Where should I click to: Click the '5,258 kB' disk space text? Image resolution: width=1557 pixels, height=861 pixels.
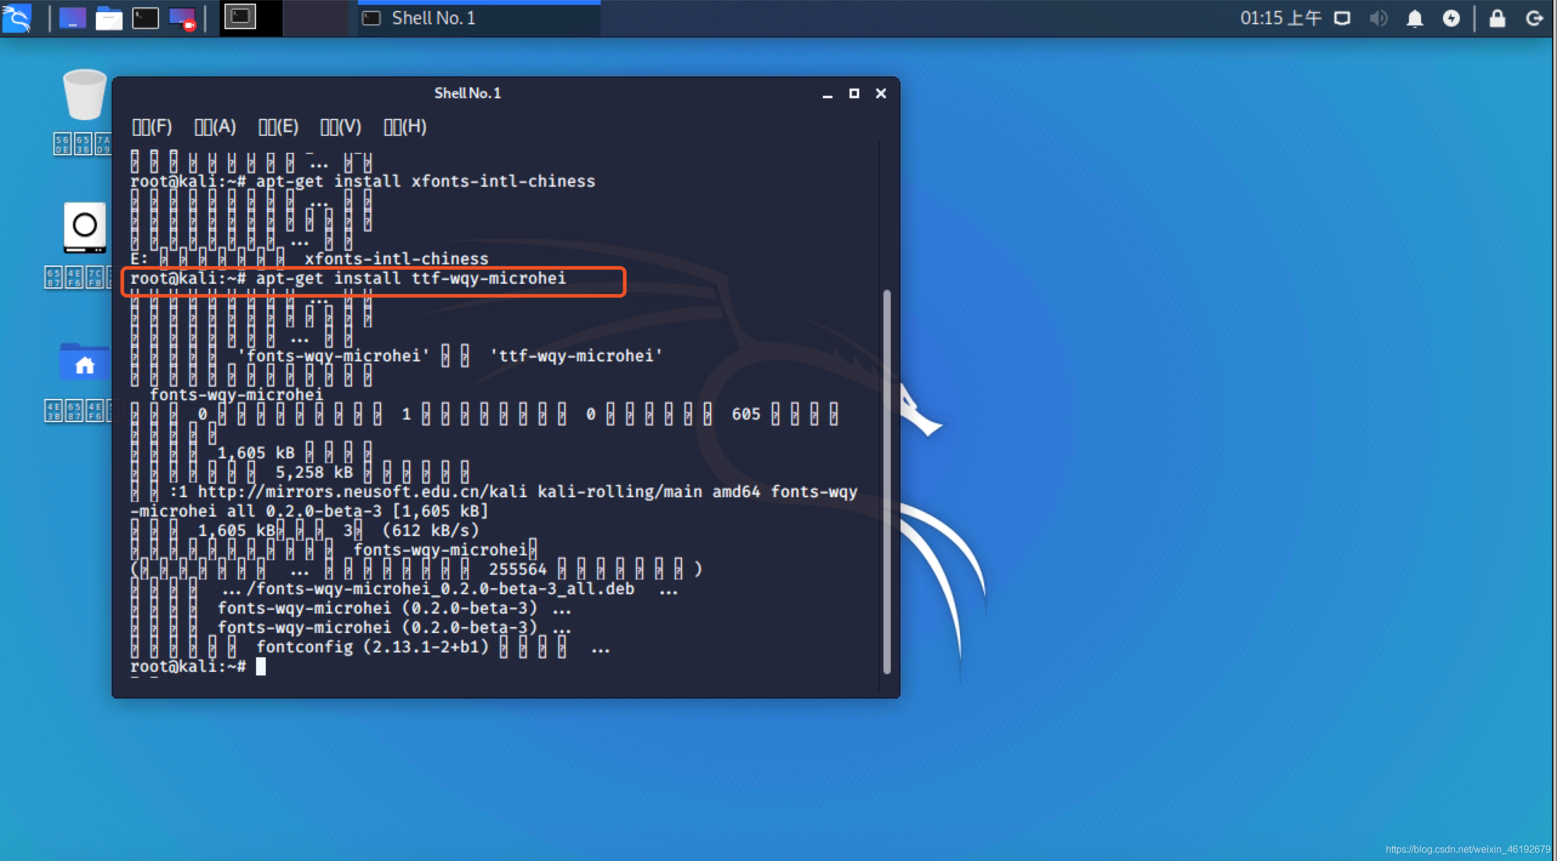click(x=314, y=472)
